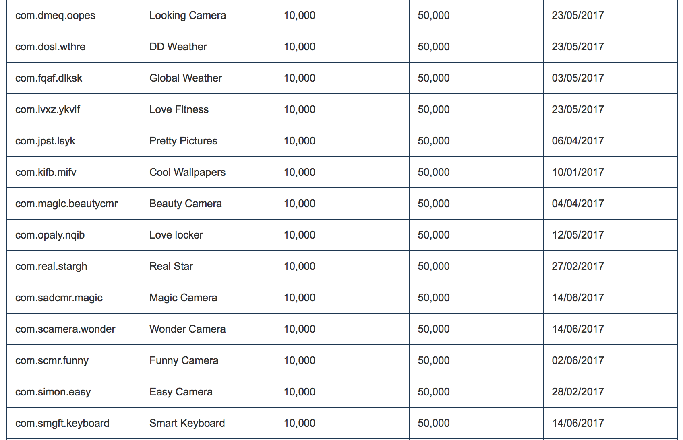The width and height of the screenshot is (683, 440).
Task: Click the Global Weather app name
Action: 185,78
